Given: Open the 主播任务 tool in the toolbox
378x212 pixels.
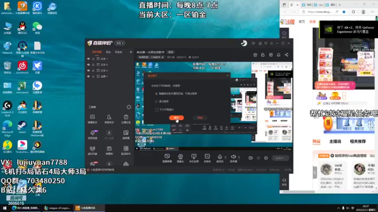Looking at the screenshot, I should (126, 119).
